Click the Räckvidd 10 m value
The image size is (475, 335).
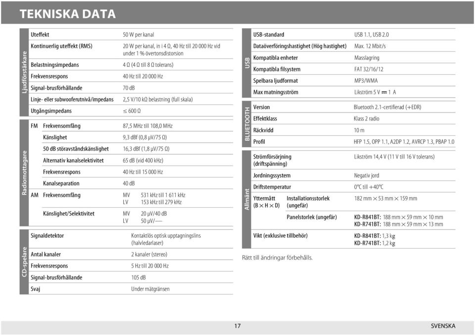(x=359, y=130)
